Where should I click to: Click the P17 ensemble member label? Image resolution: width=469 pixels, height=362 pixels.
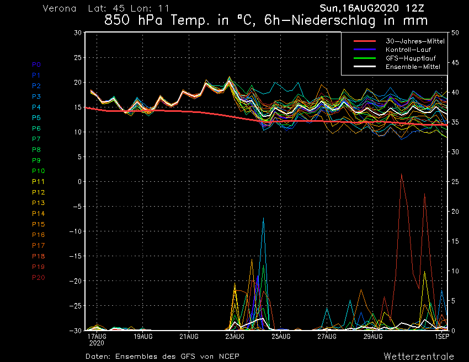38,245
